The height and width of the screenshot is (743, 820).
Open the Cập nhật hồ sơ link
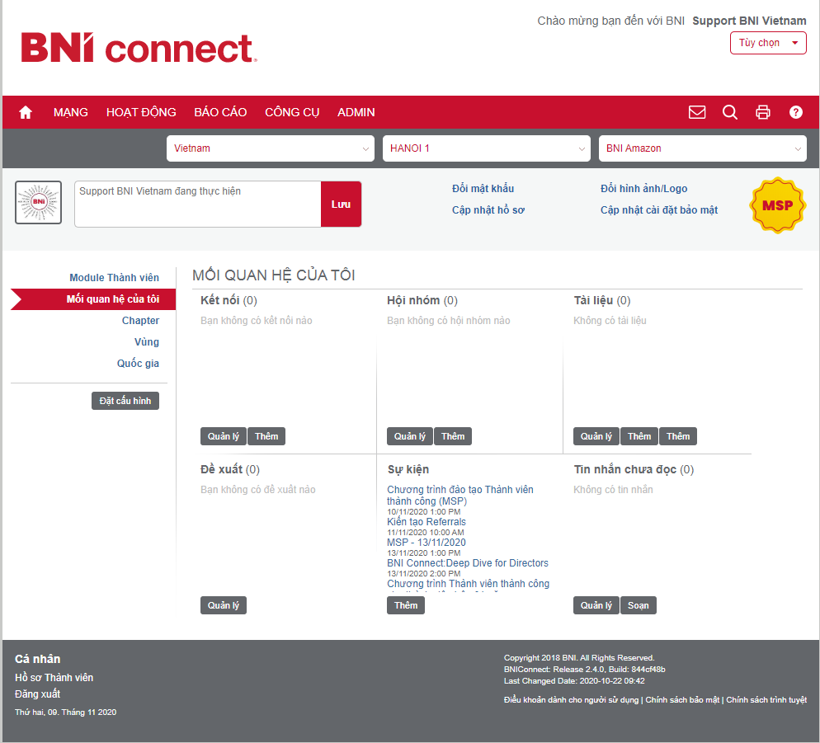(x=488, y=210)
